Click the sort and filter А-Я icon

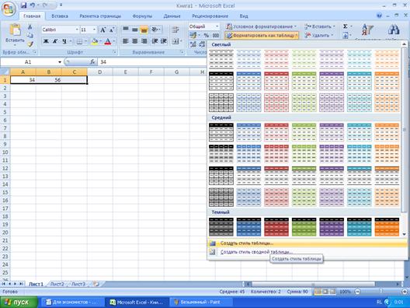[367, 30]
